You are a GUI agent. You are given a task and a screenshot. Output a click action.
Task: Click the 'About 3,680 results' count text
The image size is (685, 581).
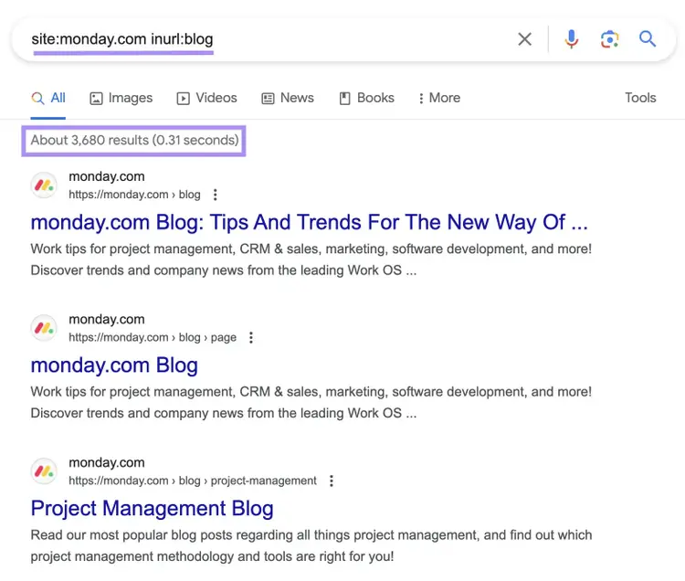coord(134,141)
